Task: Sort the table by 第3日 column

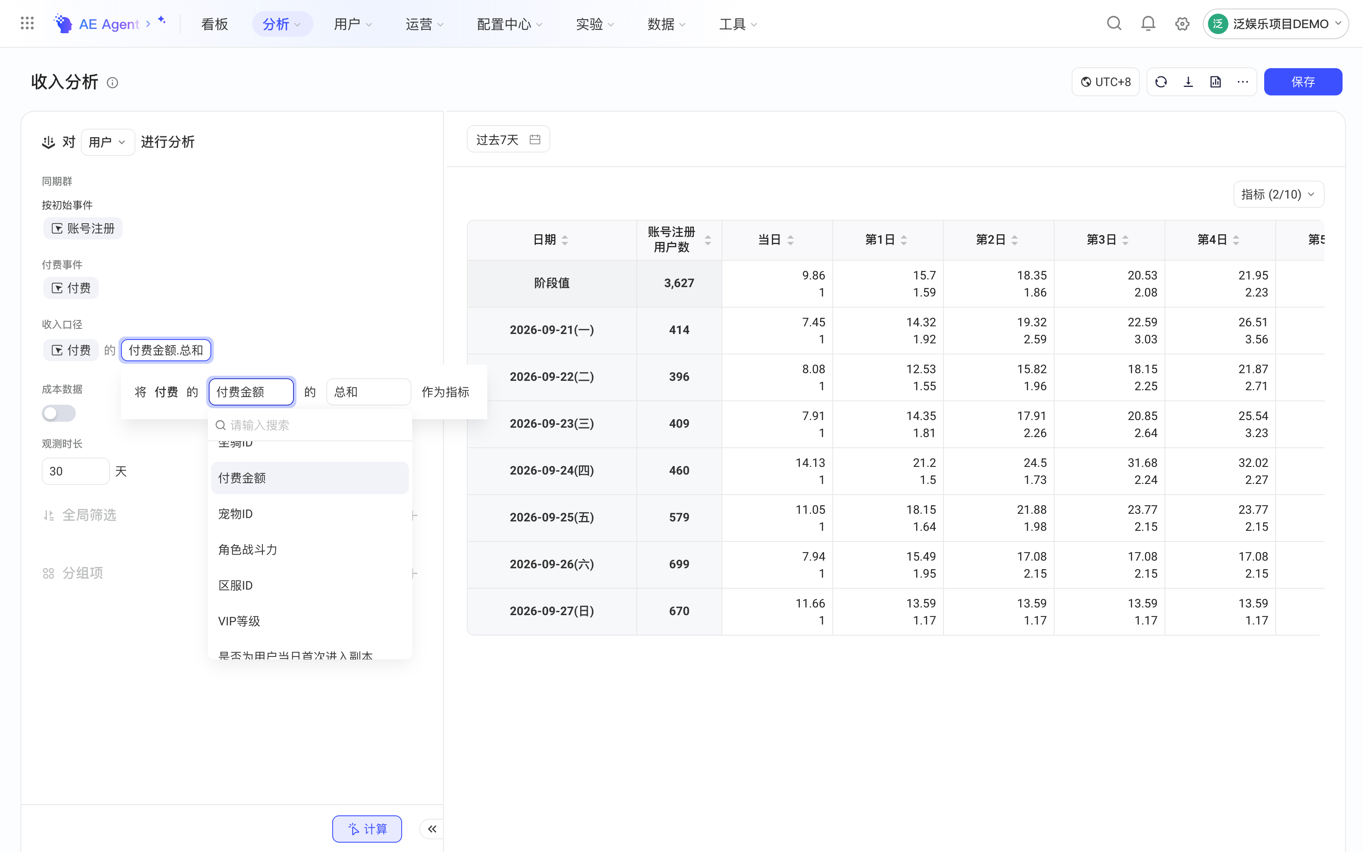Action: 1125,240
